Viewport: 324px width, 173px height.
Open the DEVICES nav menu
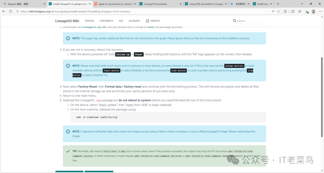[x=89, y=21]
